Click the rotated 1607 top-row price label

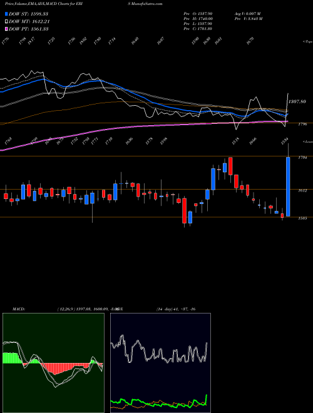tap(160, 41)
